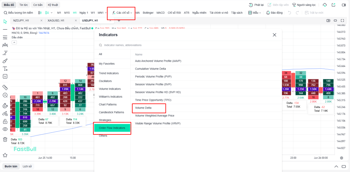This screenshot has height=172, width=350.
Task: Expand the MN1 timeframe dropdown arrow
Action: point(106,13)
